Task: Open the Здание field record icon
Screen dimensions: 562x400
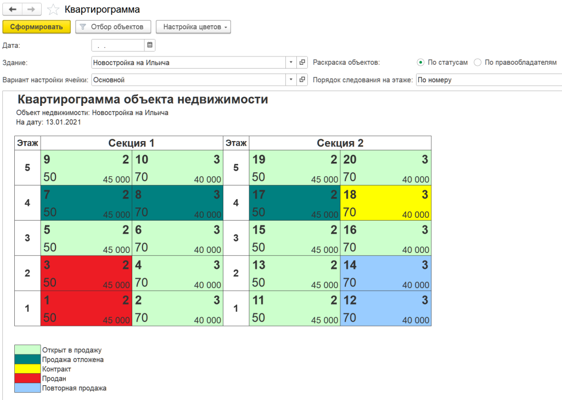Action: coord(302,63)
